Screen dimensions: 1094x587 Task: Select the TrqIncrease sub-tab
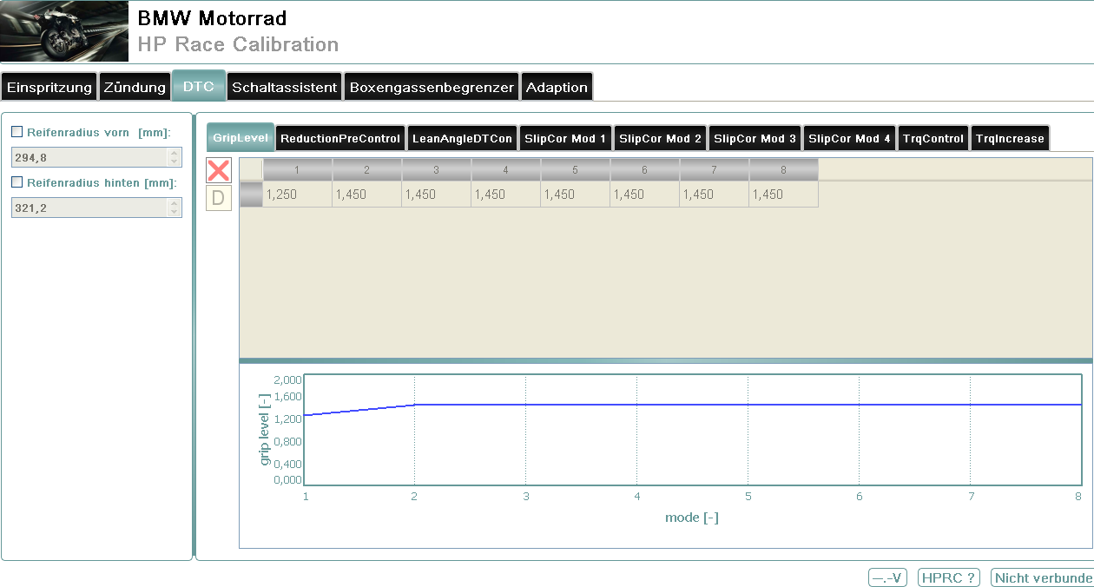coord(1010,138)
